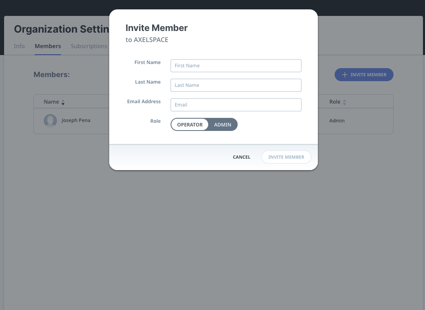Focus the First Name input field

[x=236, y=66]
